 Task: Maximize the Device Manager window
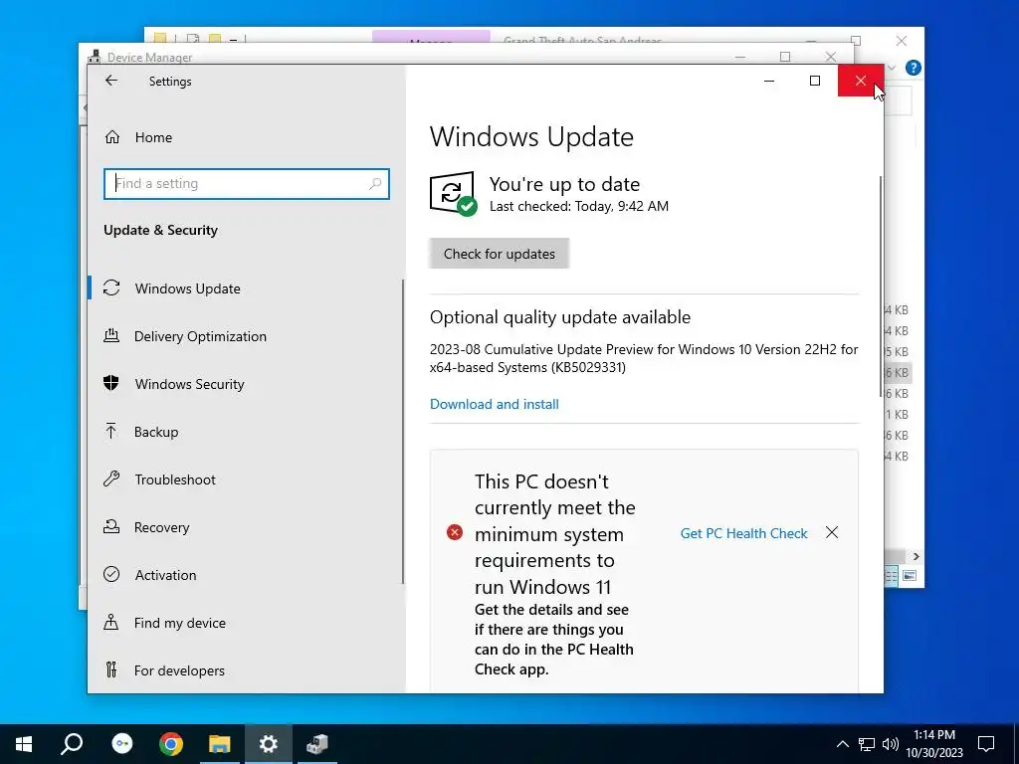(785, 57)
